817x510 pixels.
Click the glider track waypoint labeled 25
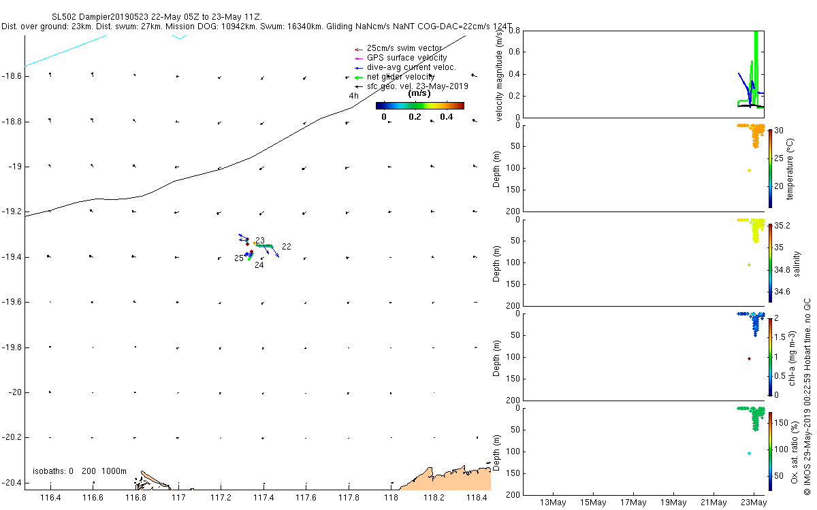point(239,258)
